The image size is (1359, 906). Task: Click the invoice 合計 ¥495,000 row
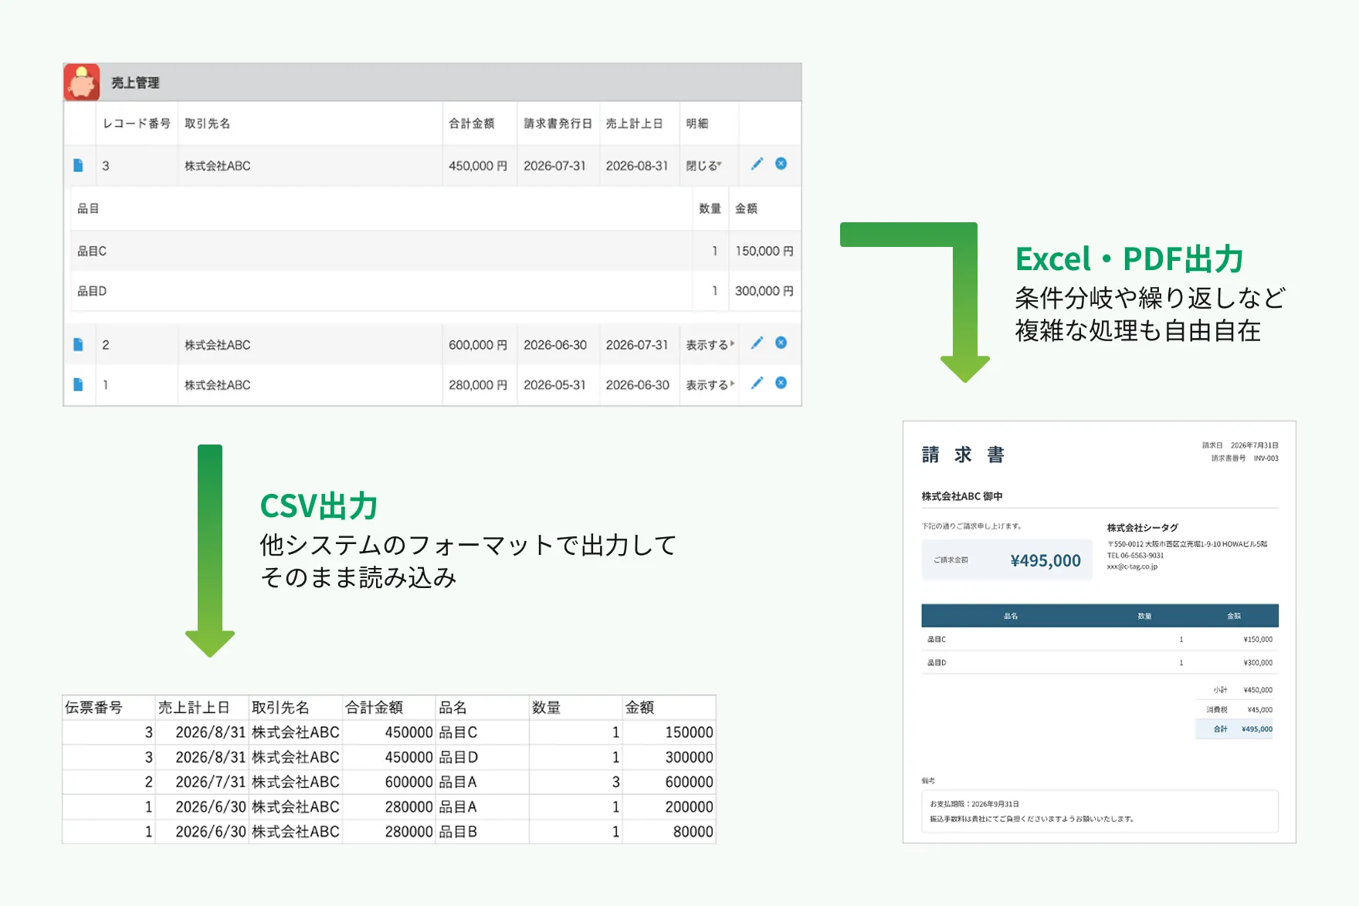pyautogui.click(x=1234, y=729)
